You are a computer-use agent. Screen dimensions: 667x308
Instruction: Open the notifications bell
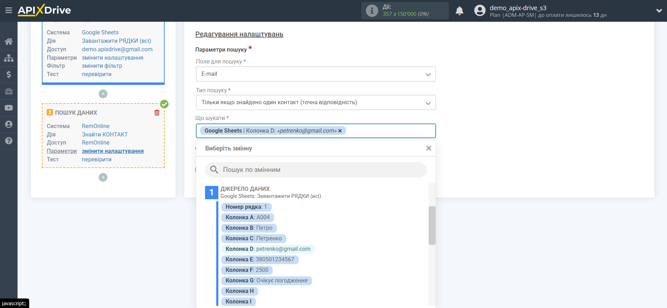[x=460, y=11]
